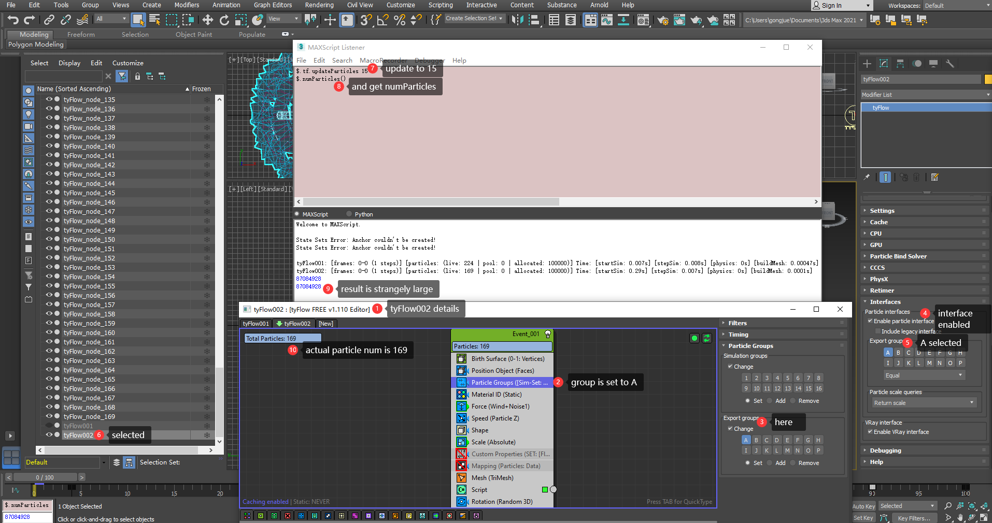The image size is (992, 523).
Task: Choose the Select Object tool
Action: pyautogui.click(x=138, y=20)
